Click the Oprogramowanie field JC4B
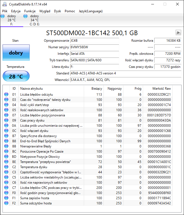184x215 pixels. [94, 41]
